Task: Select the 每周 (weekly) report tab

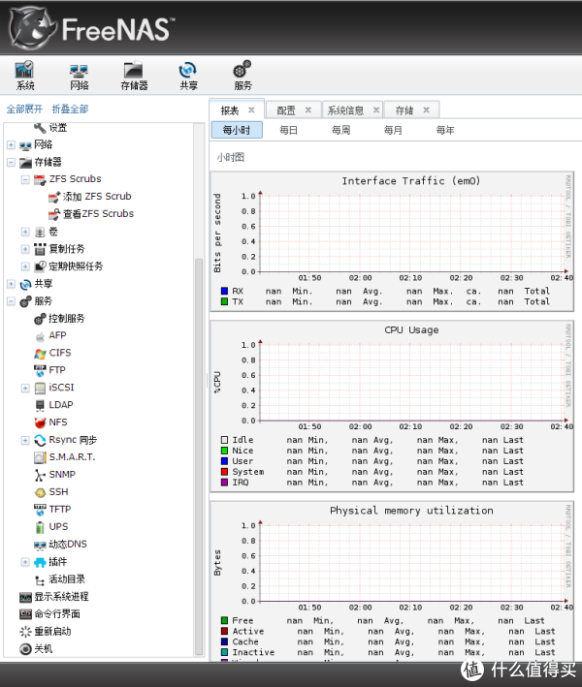Action: [340, 130]
